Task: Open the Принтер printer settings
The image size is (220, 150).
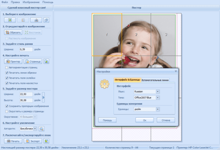Action: 13,61
